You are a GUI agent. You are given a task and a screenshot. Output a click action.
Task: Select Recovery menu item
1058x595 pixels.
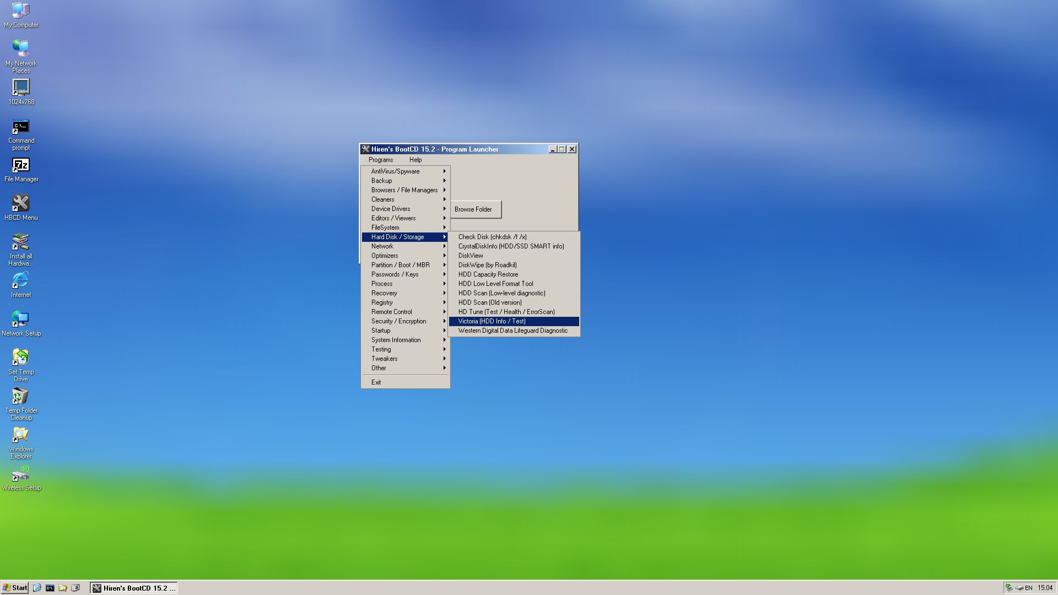point(406,293)
